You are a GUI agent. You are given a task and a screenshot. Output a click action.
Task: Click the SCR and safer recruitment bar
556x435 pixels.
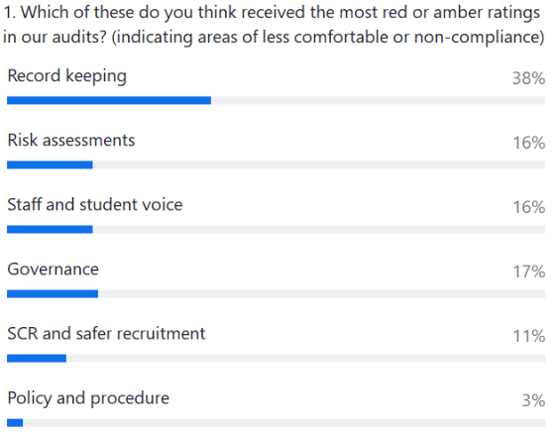coord(37,359)
